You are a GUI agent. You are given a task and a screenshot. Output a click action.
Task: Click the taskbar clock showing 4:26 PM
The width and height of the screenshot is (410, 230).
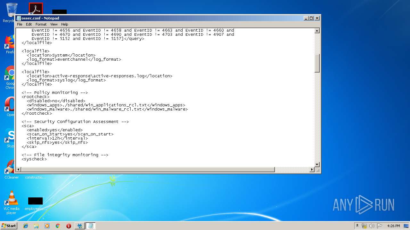pyautogui.click(x=394, y=226)
